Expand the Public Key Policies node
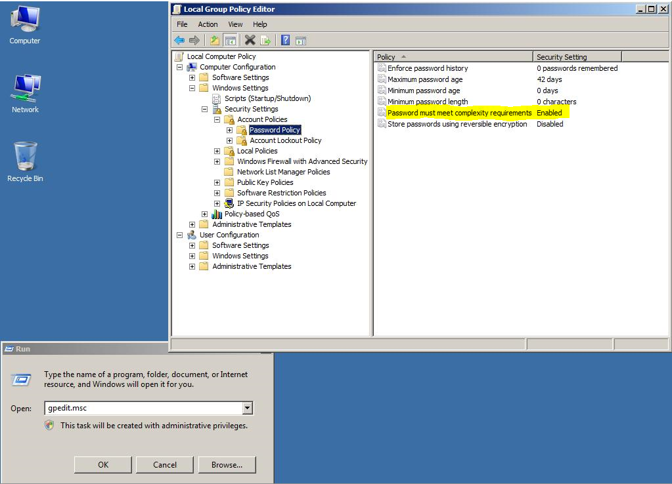This screenshot has width=672, height=484. [x=217, y=183]
